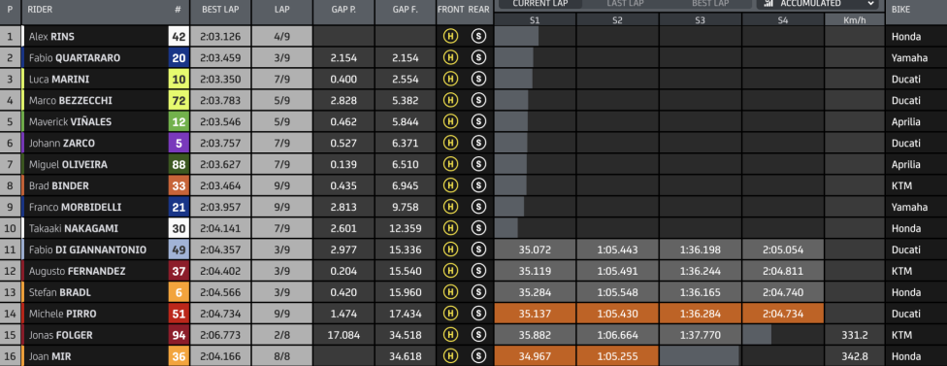Screen dimensions: 947x366
Task: Click Marco Bezzecchi front tyre H icon
Action: pyautogui.click(x=450, y=100)
